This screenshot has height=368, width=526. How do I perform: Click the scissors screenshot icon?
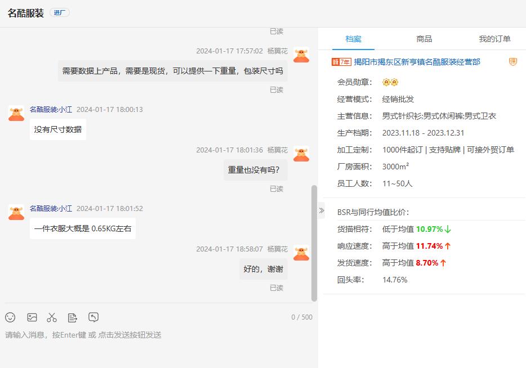click(x=52, y=317)
